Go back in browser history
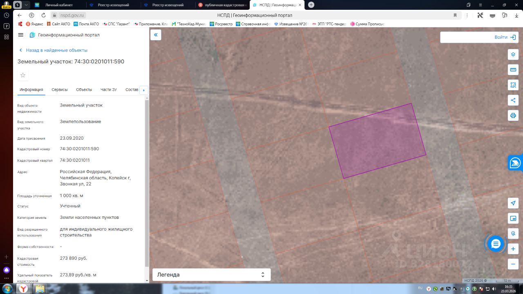Image resolution: width=523 pixels, height=294 pixels. coord(20,15)
